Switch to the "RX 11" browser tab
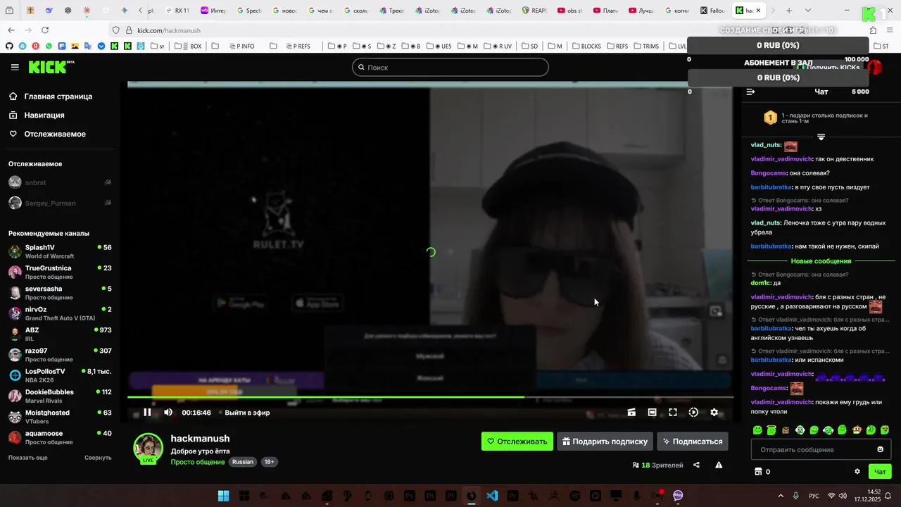 [x=177, y=11]
